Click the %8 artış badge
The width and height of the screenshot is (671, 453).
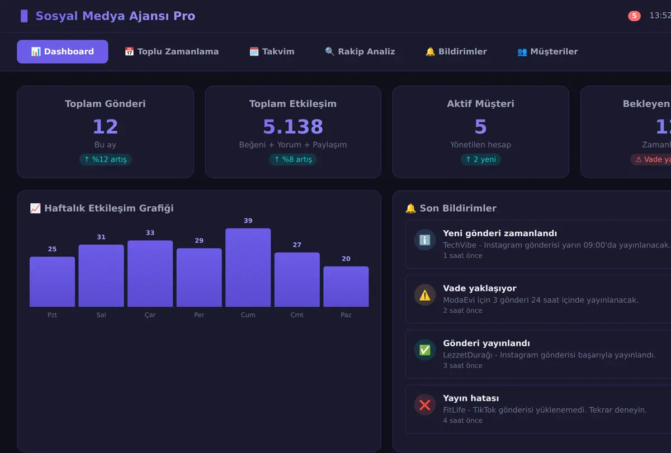pyautogui.click(x=293, y=160)
